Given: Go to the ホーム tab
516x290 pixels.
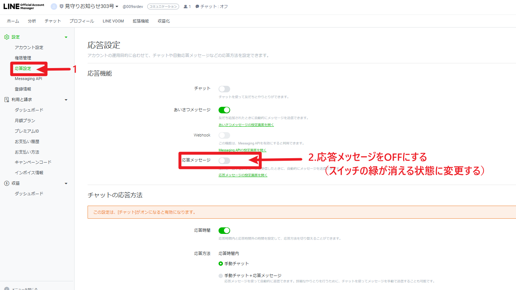Looking at the screenshot, I should pyautogui.click(x=13, y=21).
